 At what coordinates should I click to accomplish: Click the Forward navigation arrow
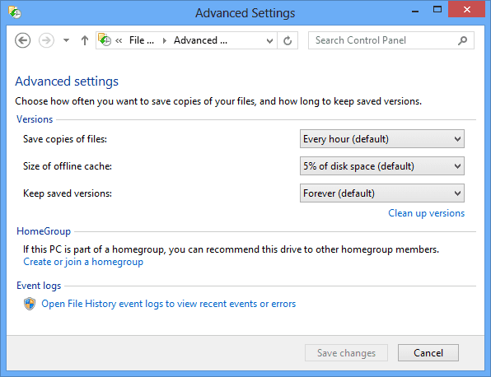(46, 40)
